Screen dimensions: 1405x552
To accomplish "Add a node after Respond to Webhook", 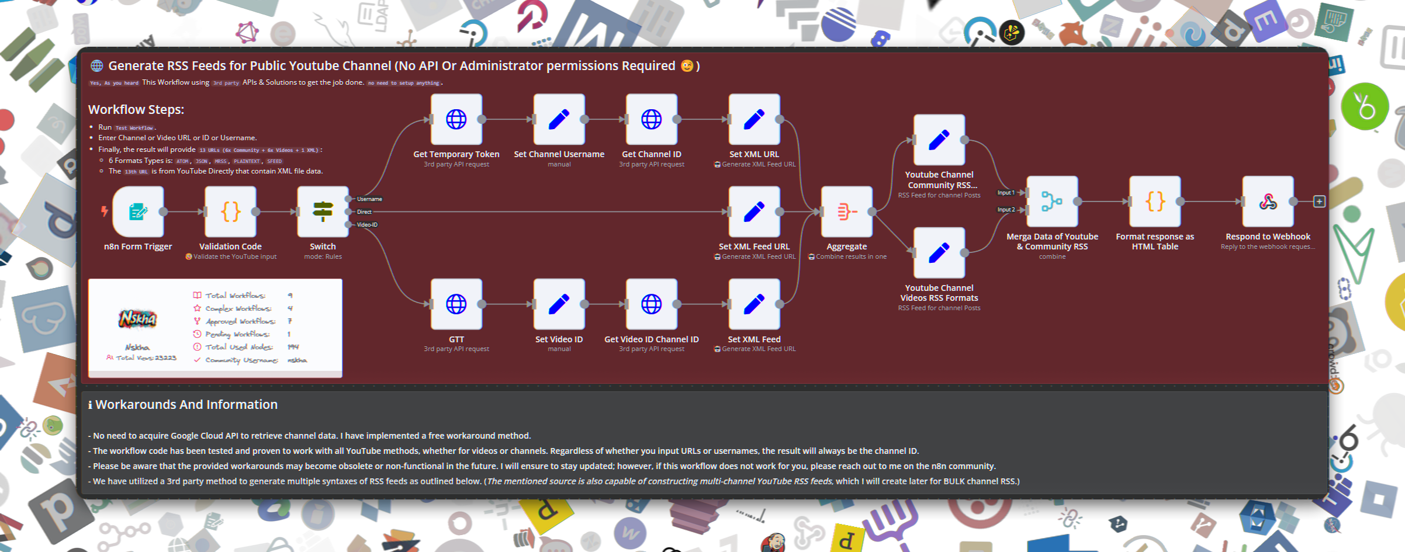I will coord(1319,202).
